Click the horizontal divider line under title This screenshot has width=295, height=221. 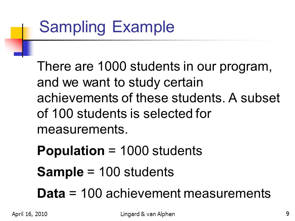point(149,40)
